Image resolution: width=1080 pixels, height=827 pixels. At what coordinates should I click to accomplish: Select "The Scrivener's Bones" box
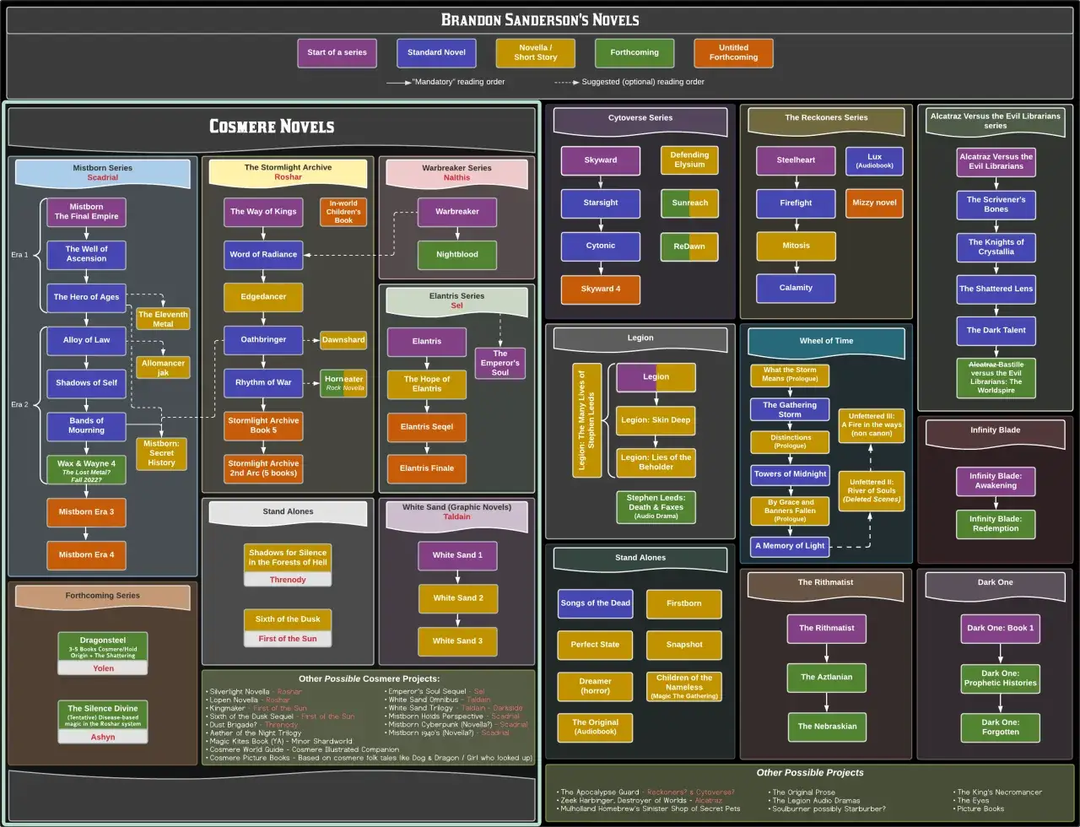(x=996, y=204)
